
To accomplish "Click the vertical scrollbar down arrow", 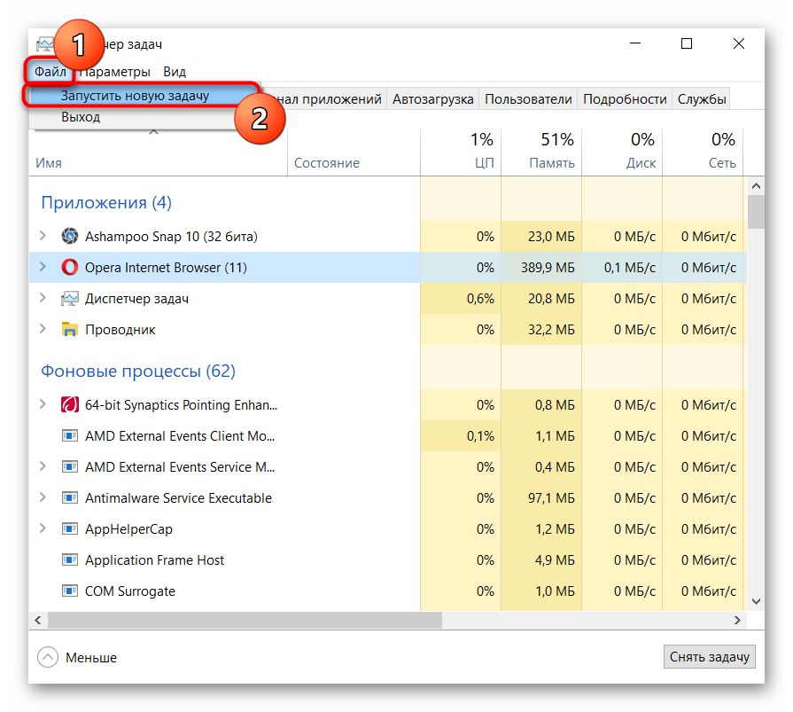I will (x=756, y=601).
